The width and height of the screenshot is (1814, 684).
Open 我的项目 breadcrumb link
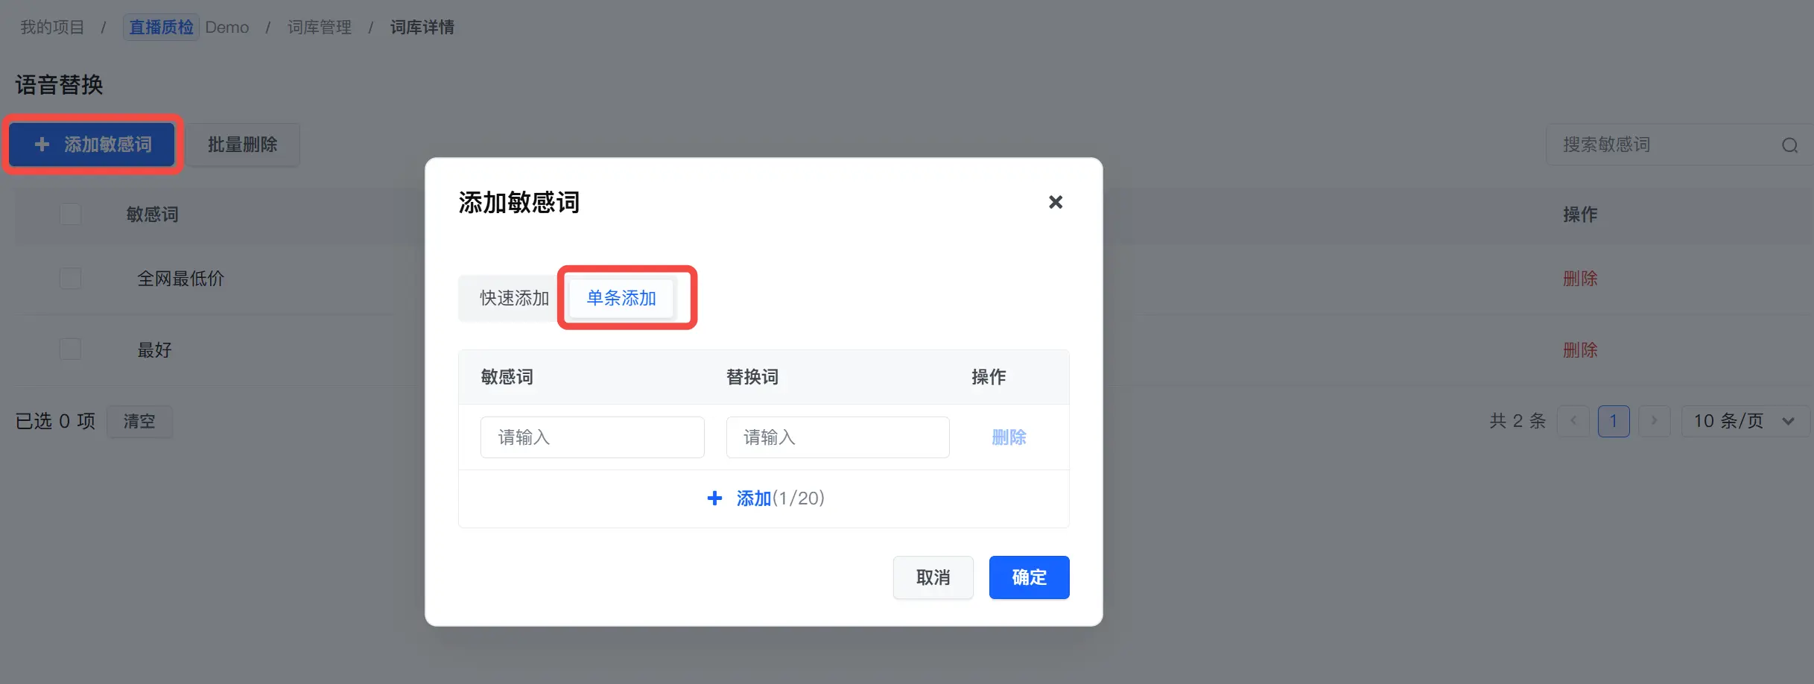click(x=52, y=28)
